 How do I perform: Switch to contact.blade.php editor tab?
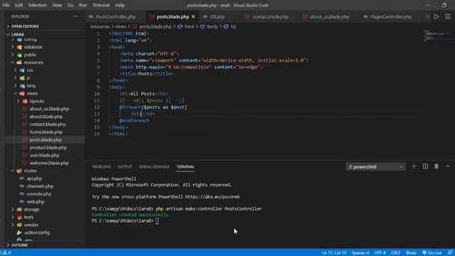click(270, 16)
